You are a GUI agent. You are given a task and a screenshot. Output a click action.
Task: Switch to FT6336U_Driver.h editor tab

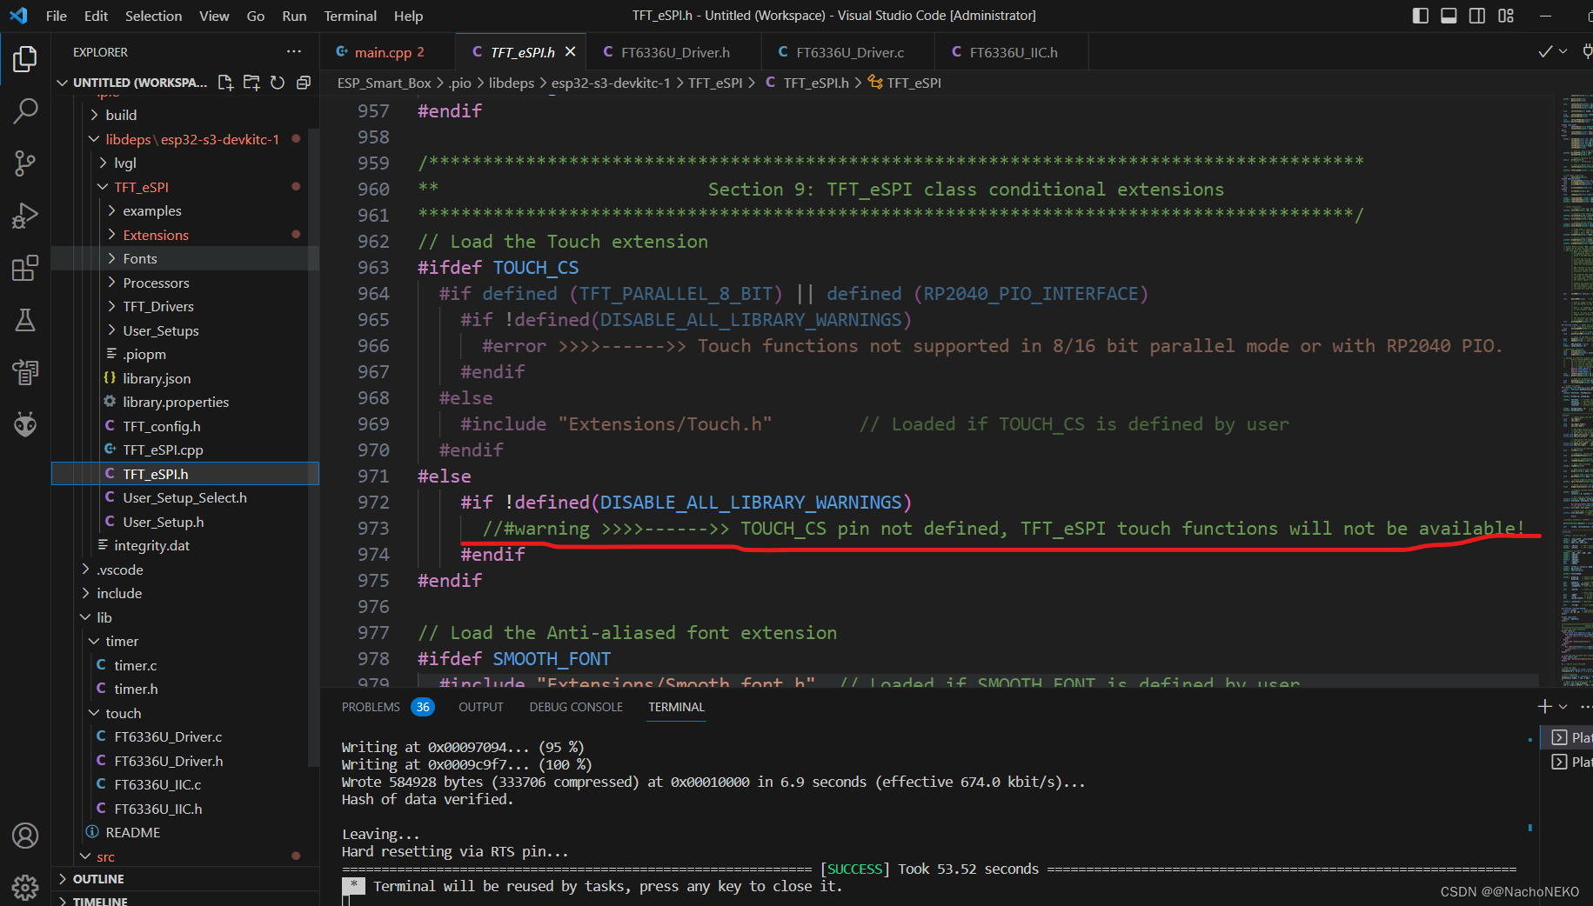(674, 52)
